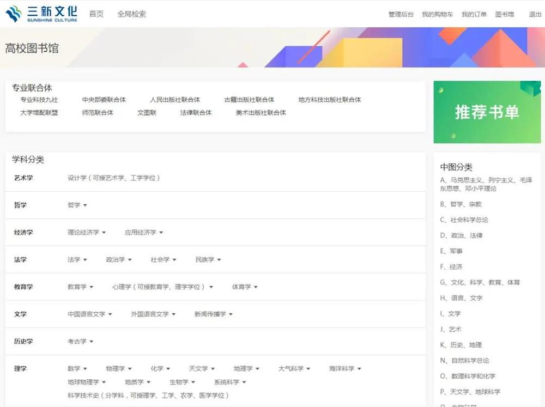Open the 政治学 dropdown arrow

pyautogui.click(x=129, y=260)
